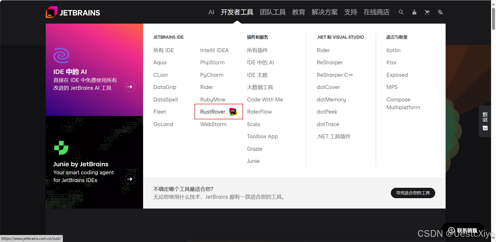Open the RiderFlow link
496x242 pixels.
point(259,112)
